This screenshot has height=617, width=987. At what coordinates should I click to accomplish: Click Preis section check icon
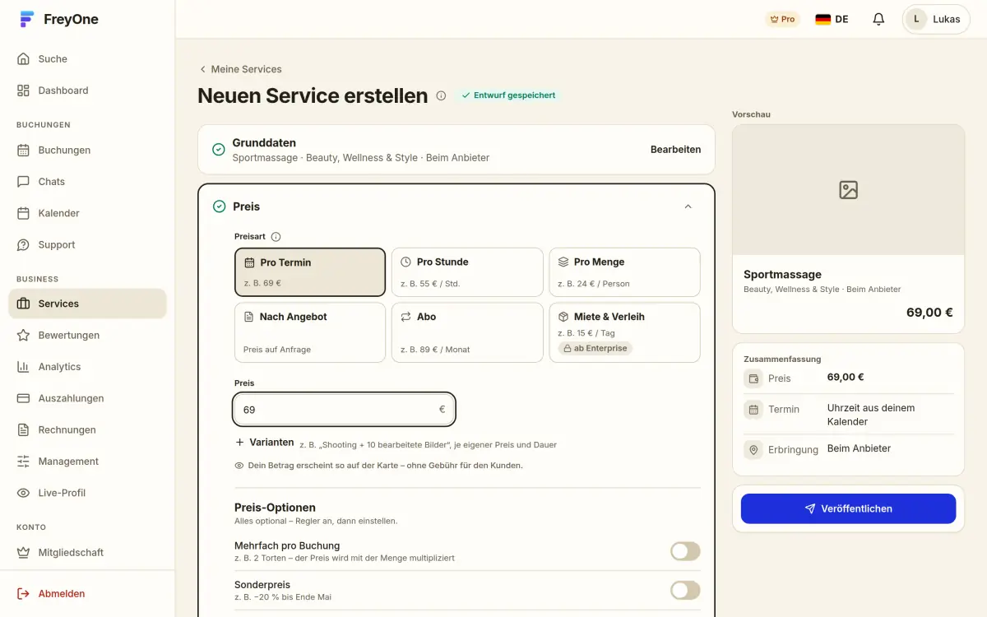(x=219, y=206)
